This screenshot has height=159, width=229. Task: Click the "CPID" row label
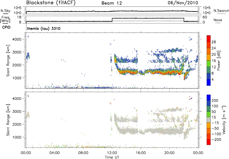tap(6, 27)
